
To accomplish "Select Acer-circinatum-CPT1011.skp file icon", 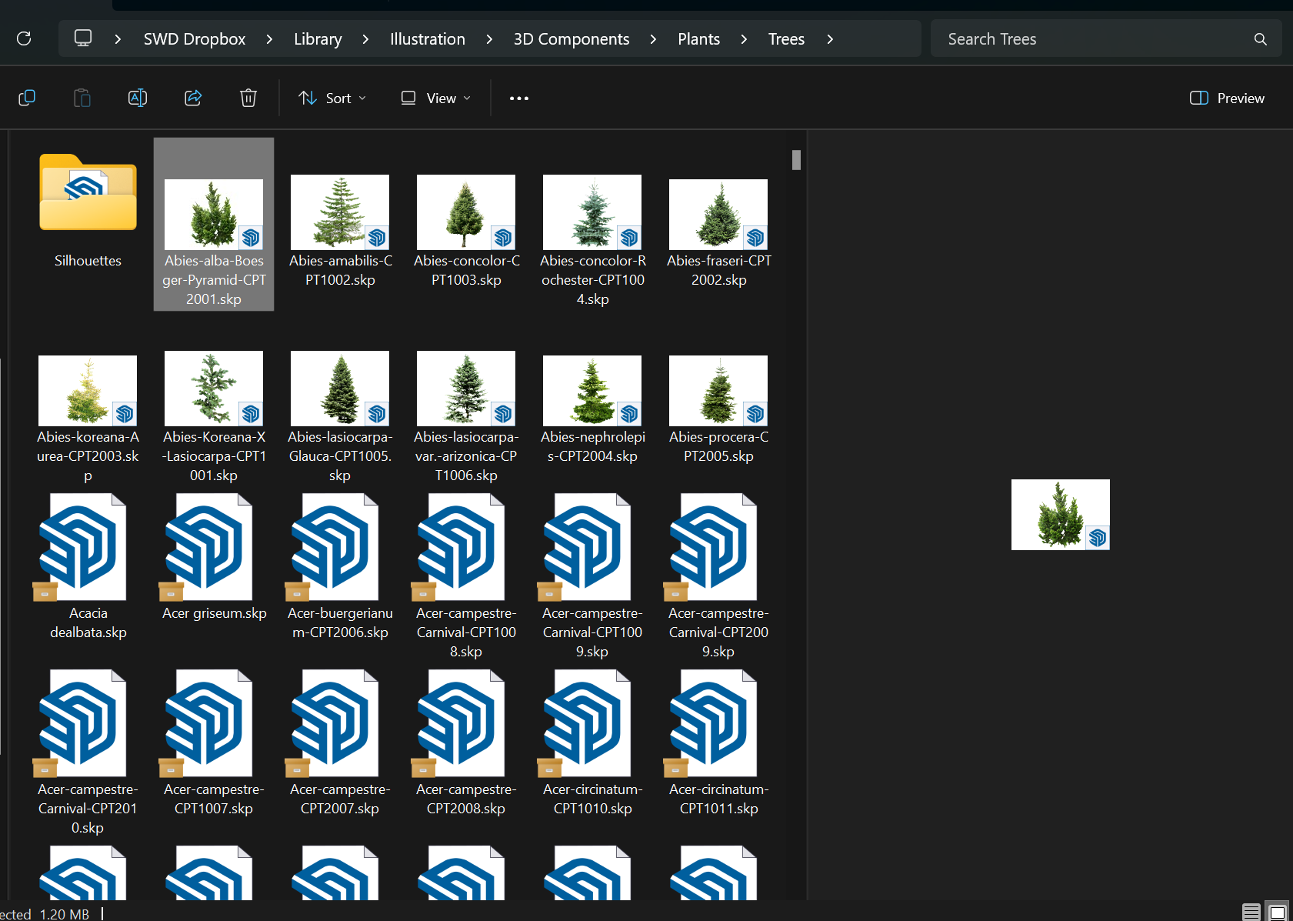I will point(712,723).
